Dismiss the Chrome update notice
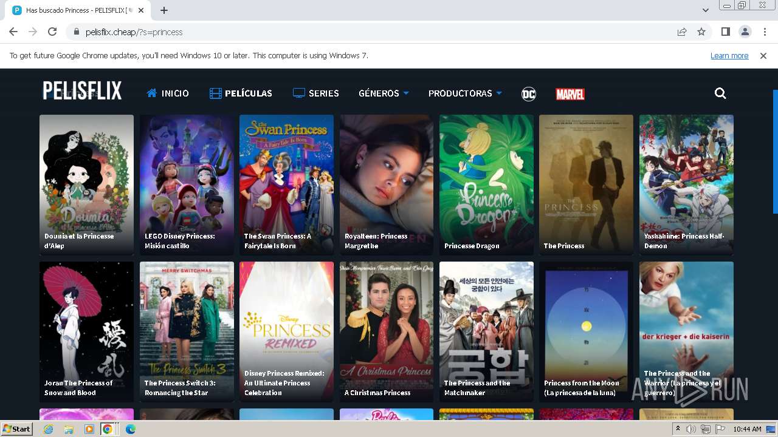778x437 pixels. 763,56
